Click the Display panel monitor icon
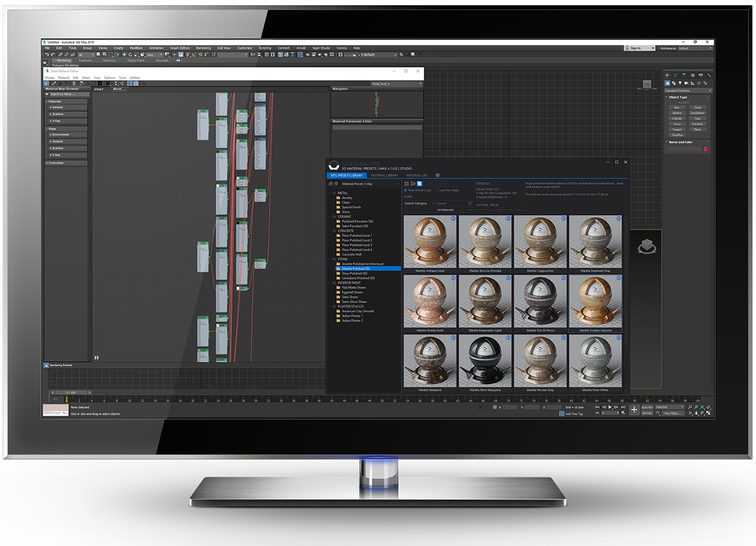Screen dimensions: 756x546 point(701,75)
